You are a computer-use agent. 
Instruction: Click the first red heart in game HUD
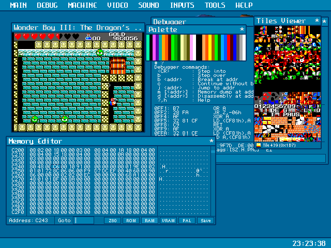pyautogui.click(x=18, y=37)
